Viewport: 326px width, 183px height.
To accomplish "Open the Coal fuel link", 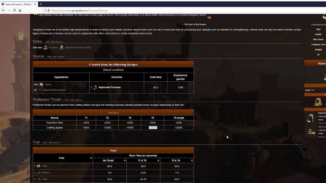I will [45, 179].
